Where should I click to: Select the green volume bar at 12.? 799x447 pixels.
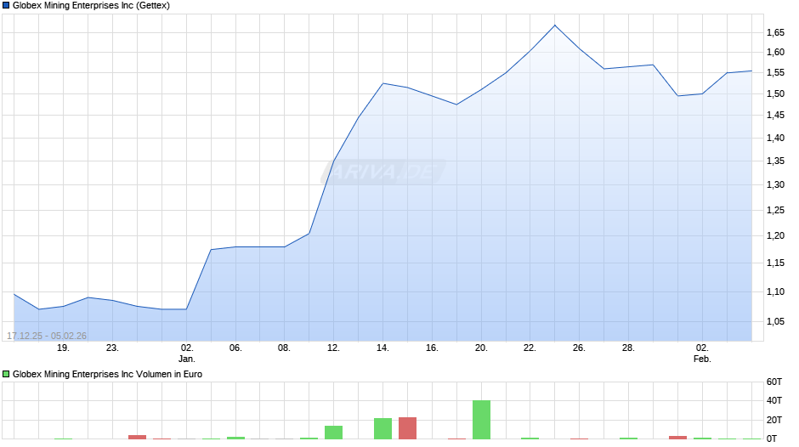pyautogui.click(x=334, y=433)
